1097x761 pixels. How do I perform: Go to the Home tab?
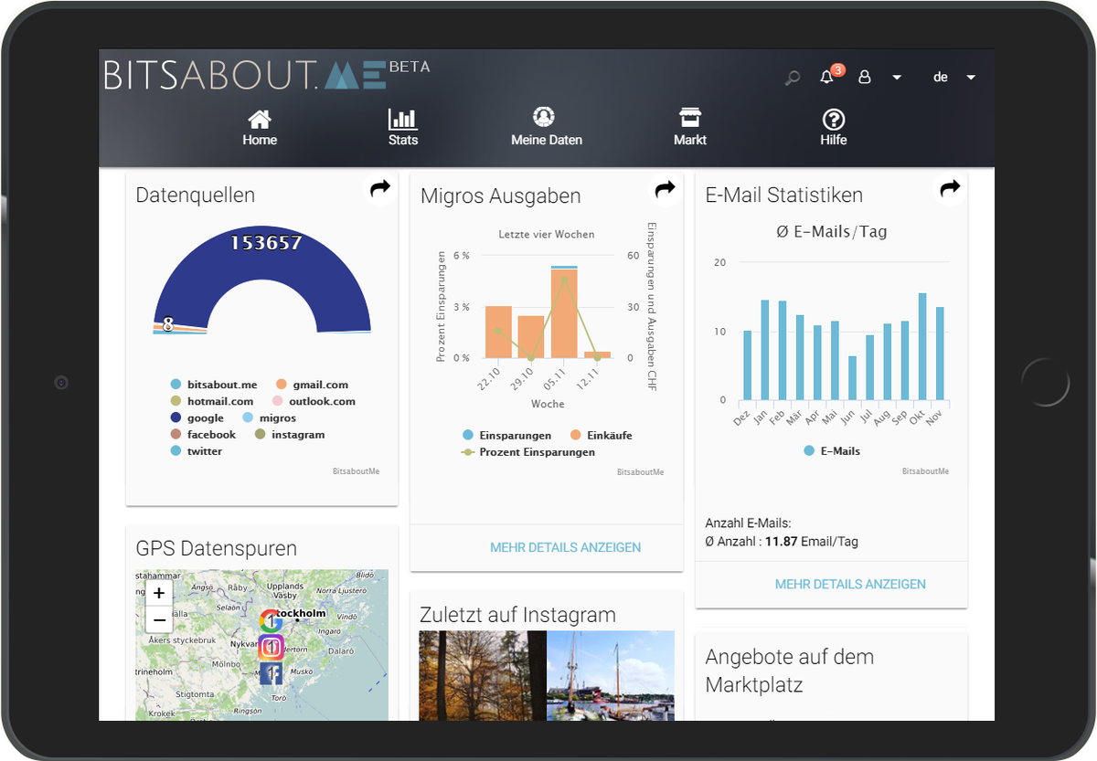point(260,128)
